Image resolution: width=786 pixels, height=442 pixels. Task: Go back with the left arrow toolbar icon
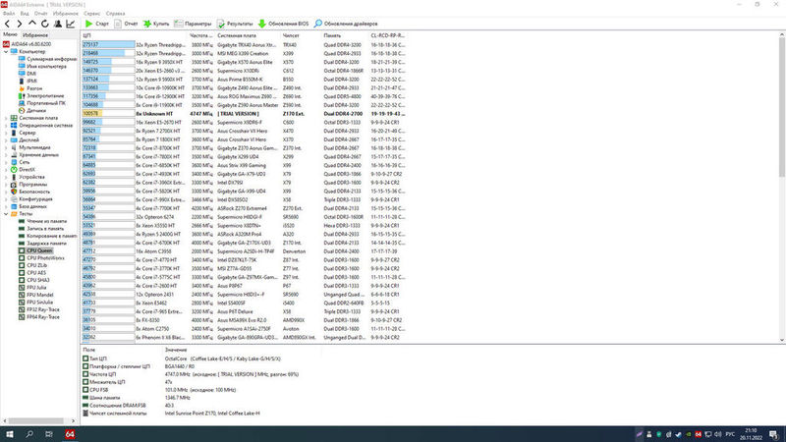7,24
